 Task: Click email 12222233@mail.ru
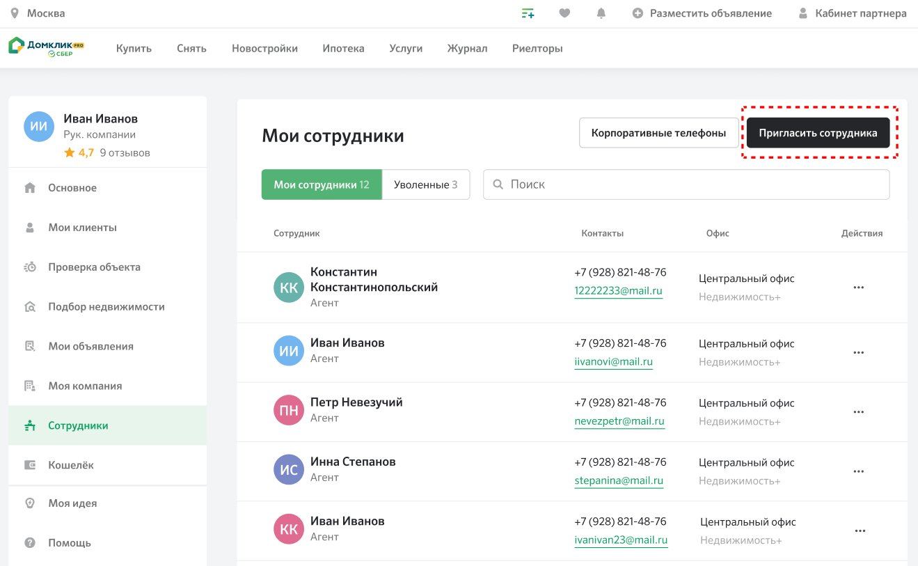tap(618, 291)
